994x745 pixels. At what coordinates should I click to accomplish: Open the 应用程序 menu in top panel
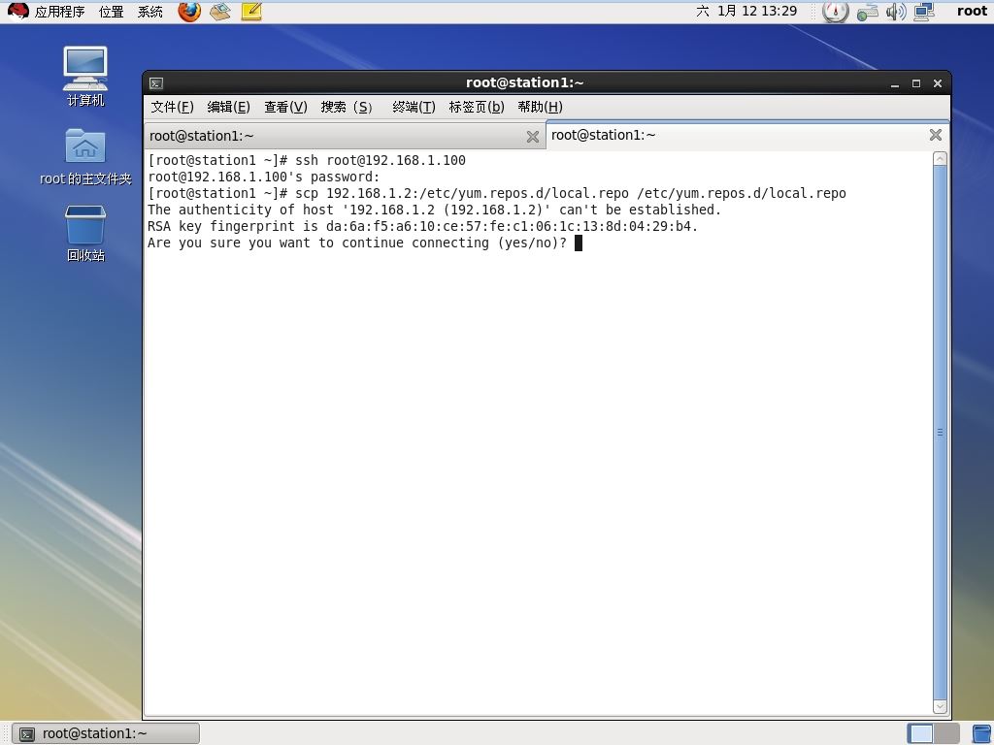point(59,12)
